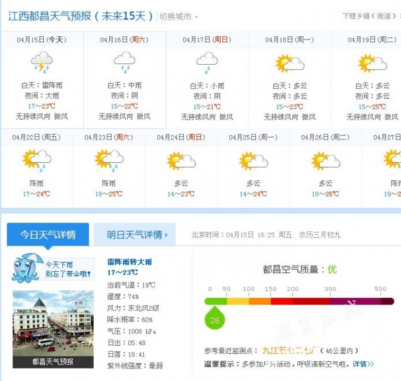Viewport: 401px width, 381px height.
Task: Open the 九江五七二七厂 monitoring station link
Action: [290, 351]
